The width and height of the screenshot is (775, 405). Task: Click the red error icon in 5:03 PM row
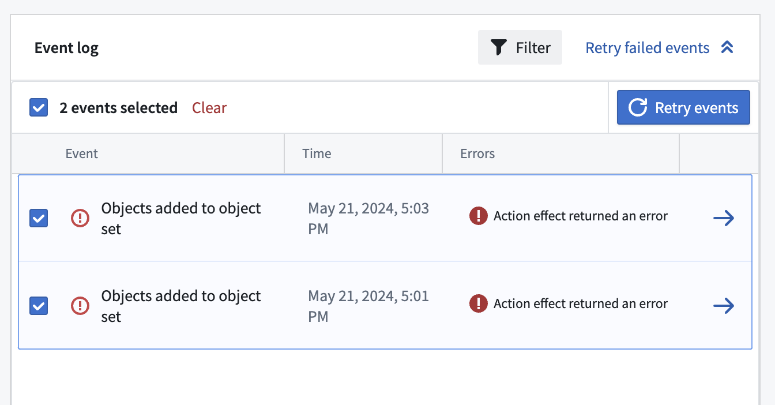pos(479,216)
